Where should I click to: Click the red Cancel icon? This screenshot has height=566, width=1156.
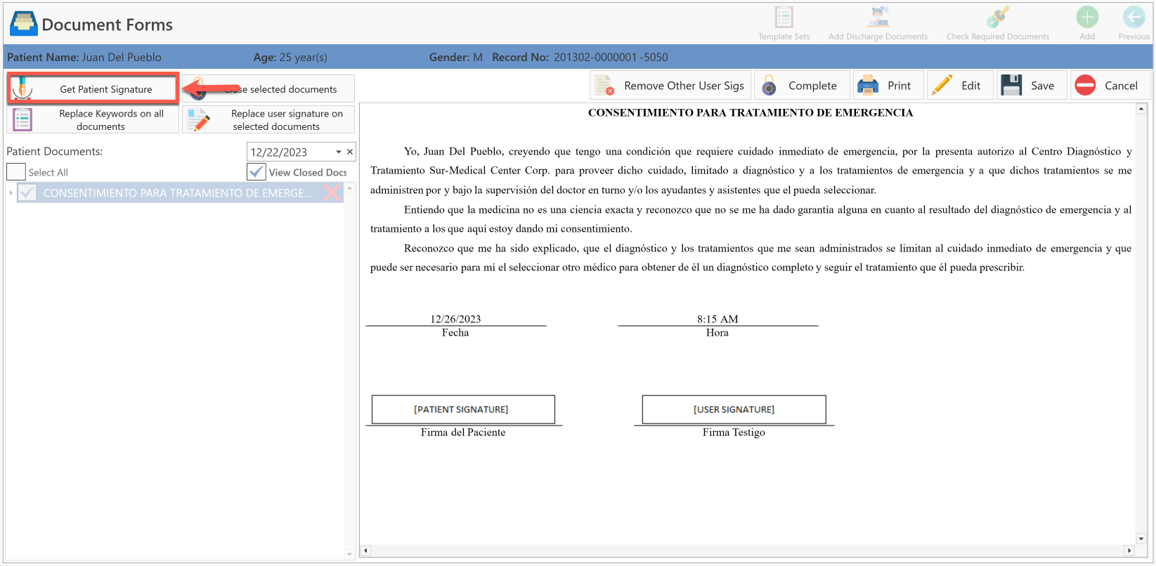(1085, 86)
